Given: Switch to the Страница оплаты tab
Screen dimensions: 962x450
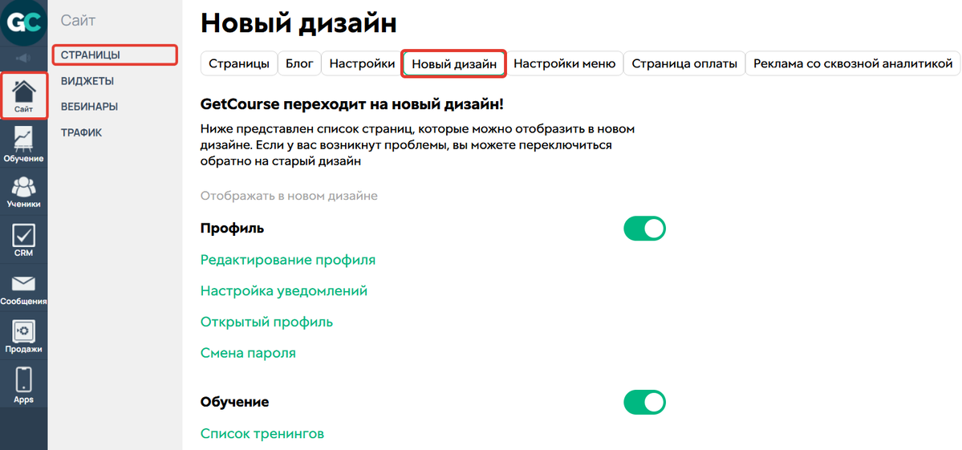Looking at the screenshot, I should coord(684,63).
